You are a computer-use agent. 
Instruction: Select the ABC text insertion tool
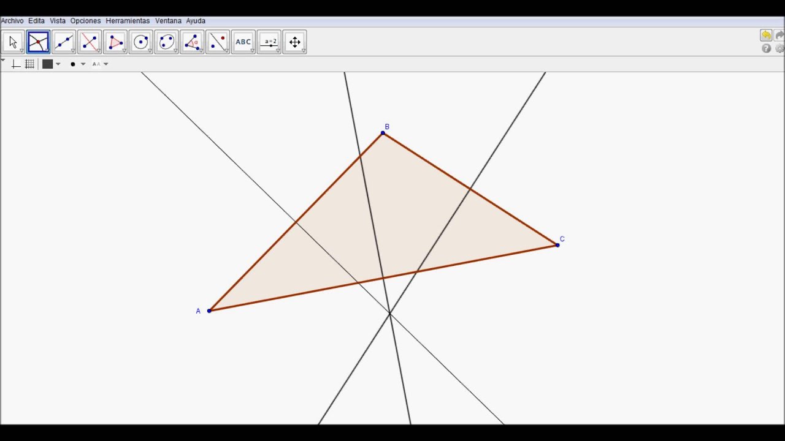click(x=244, y=42)
